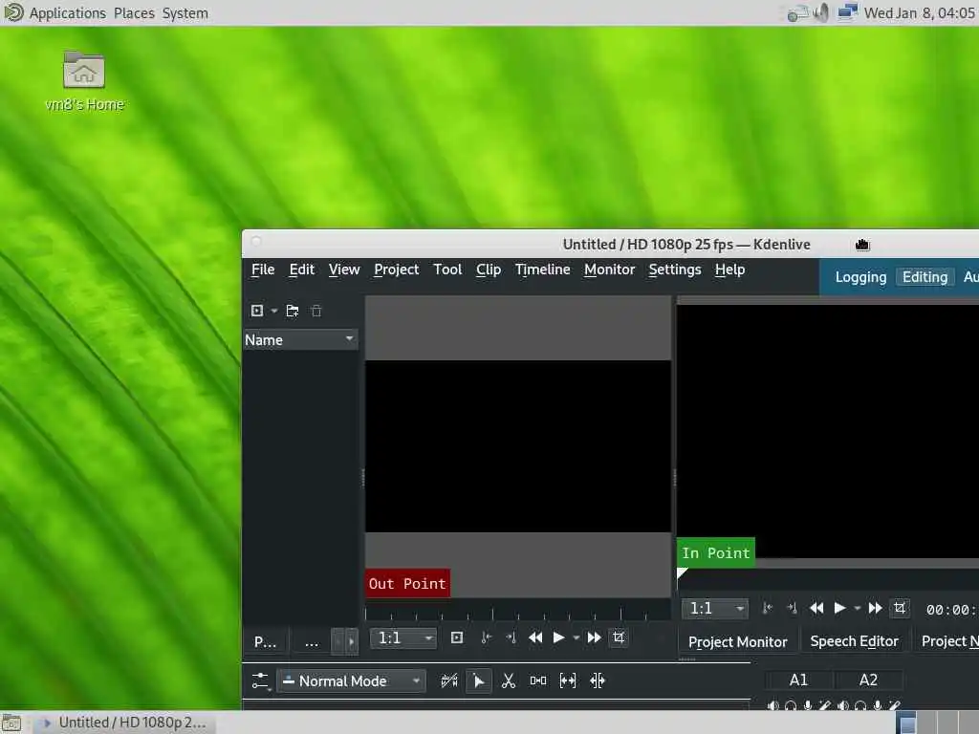Switch to the Project Monitor tab

(x=738, y=641)
